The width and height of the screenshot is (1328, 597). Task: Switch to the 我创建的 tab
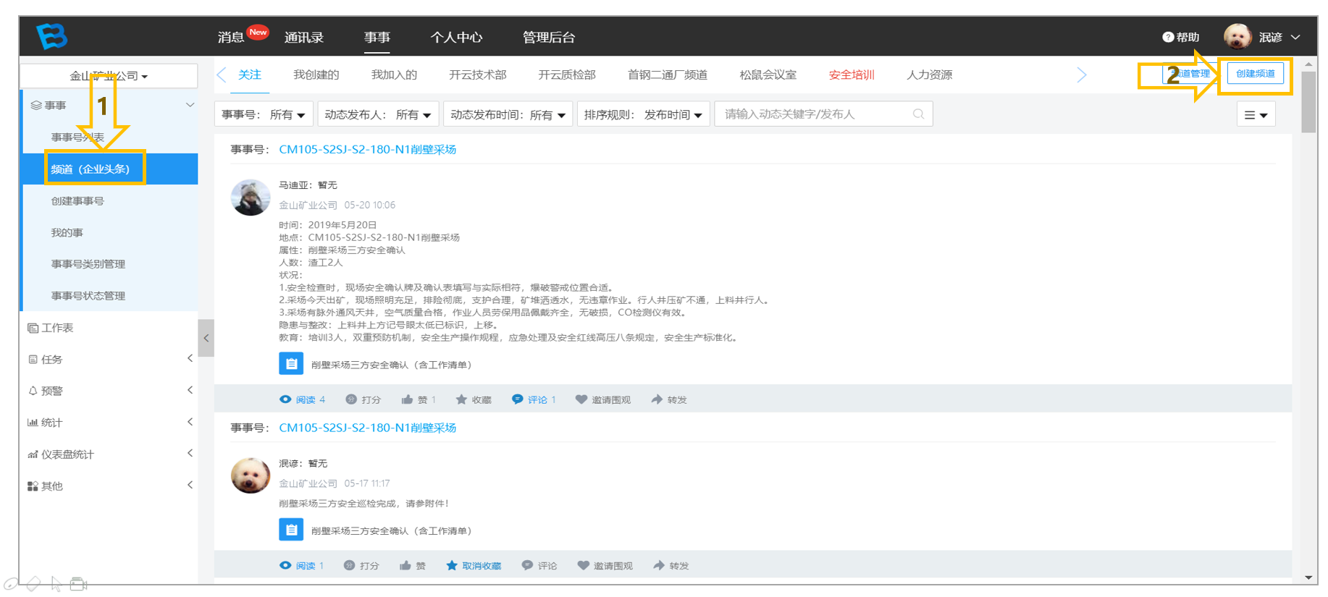point(316,75)
